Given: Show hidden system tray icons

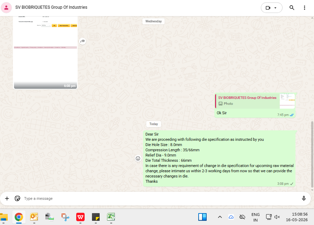Looking at the screenshot, I should 220,217.
